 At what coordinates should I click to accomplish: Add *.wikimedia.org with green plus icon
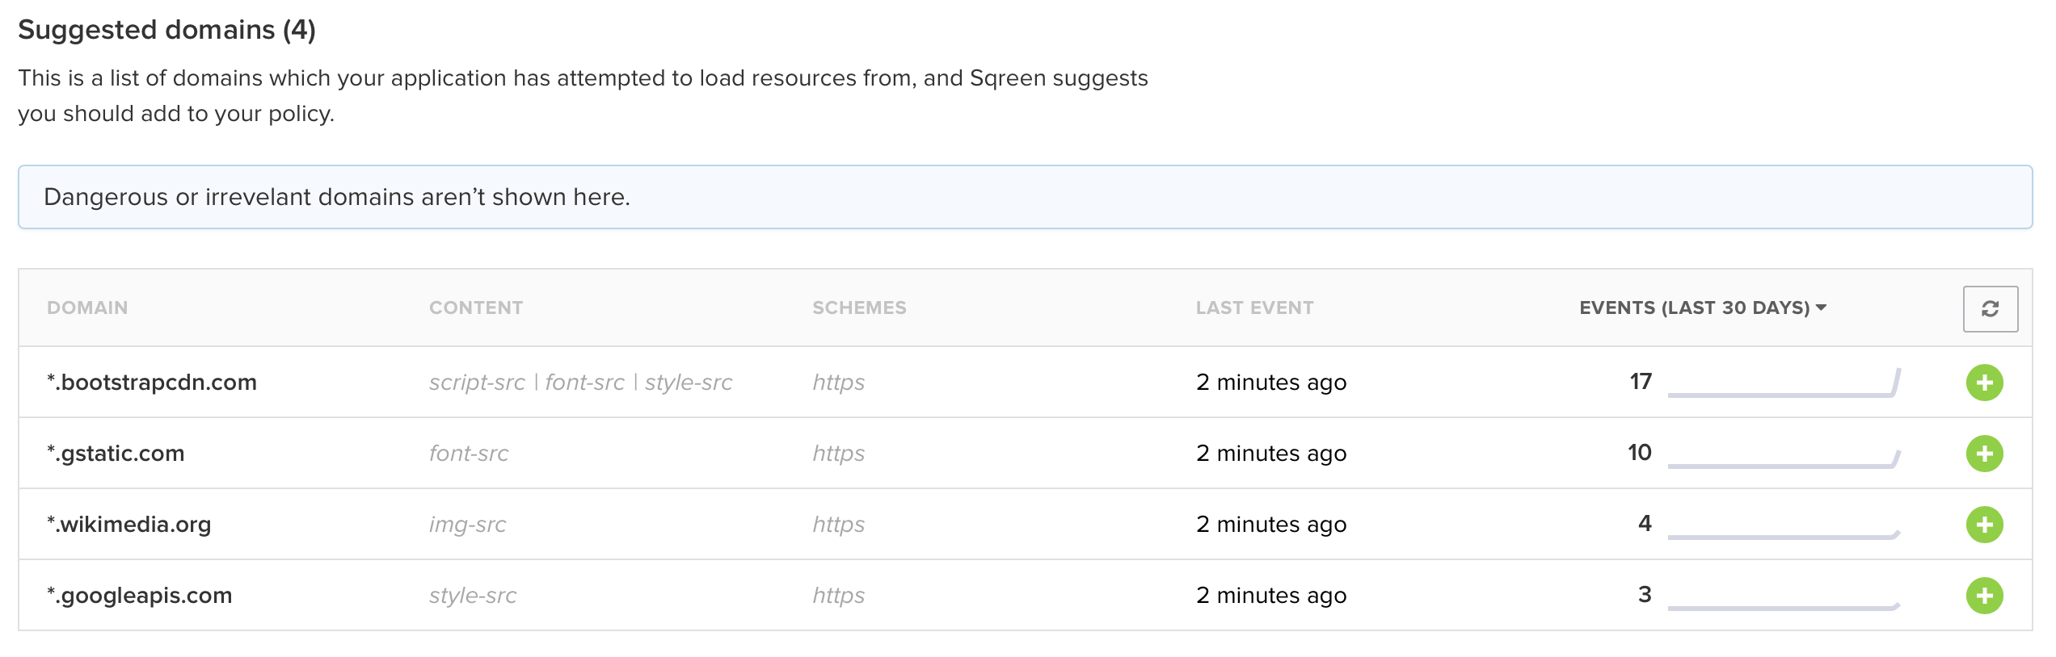[x=1984, y=525]
